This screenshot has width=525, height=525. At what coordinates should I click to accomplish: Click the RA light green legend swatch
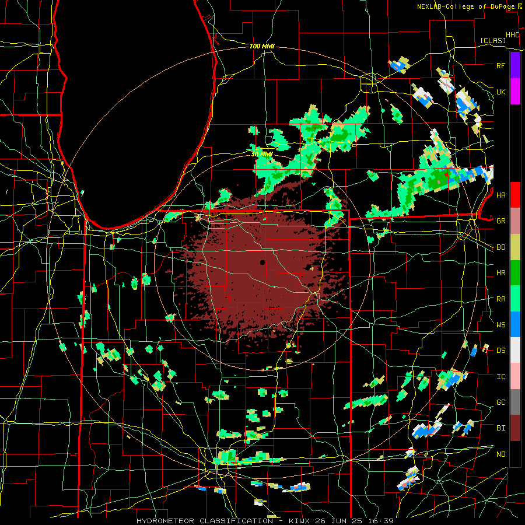point(515,299)
